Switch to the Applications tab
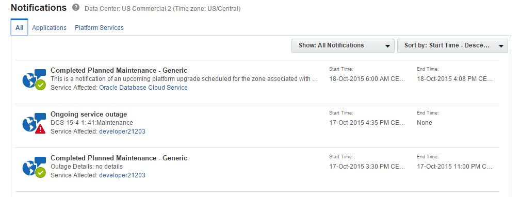Screen dimensions: 520x197 49,28
